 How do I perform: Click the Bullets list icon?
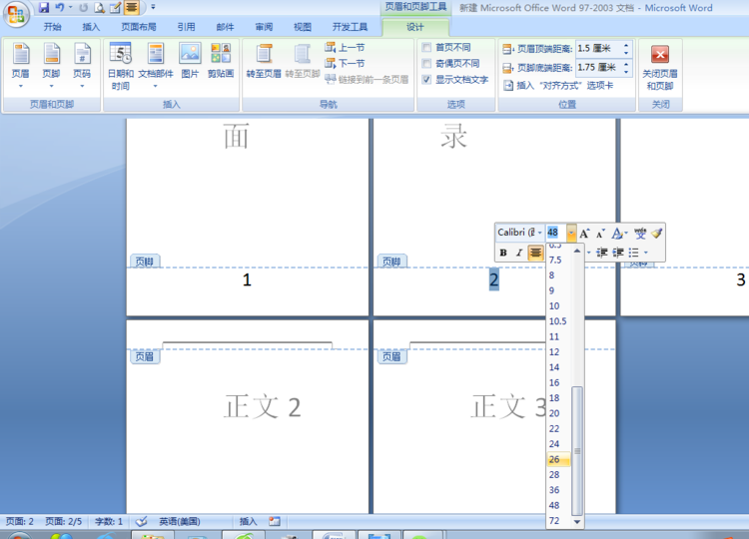click(x=634, y=253)
